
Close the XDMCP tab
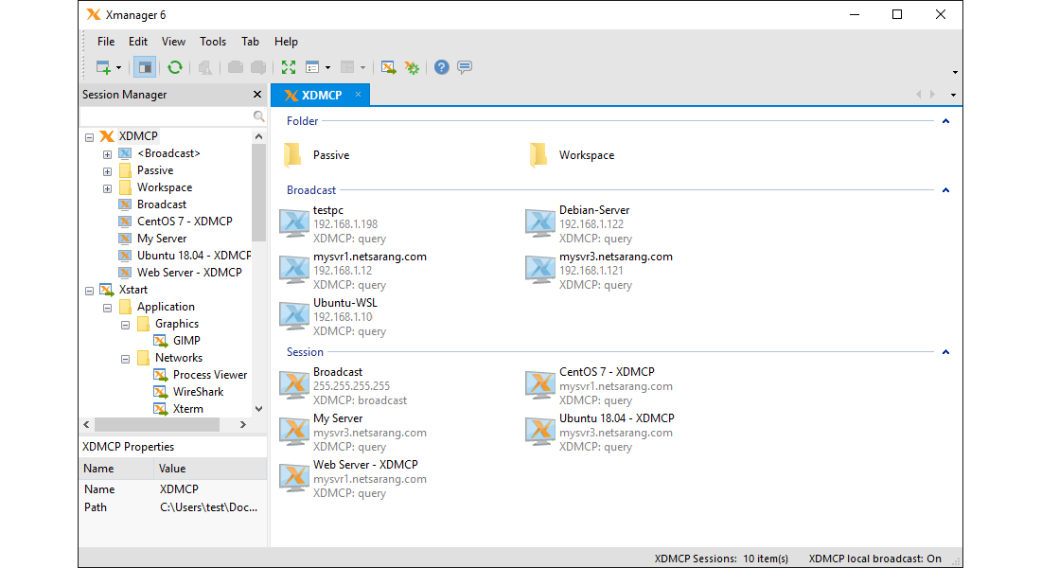point(358,95)
